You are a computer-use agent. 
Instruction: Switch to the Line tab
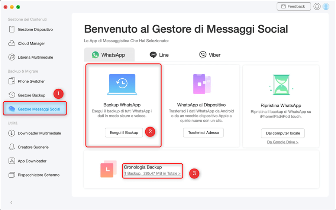[159, 55]
